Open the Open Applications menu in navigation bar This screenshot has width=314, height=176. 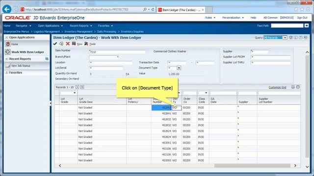(x=50, y=26)
